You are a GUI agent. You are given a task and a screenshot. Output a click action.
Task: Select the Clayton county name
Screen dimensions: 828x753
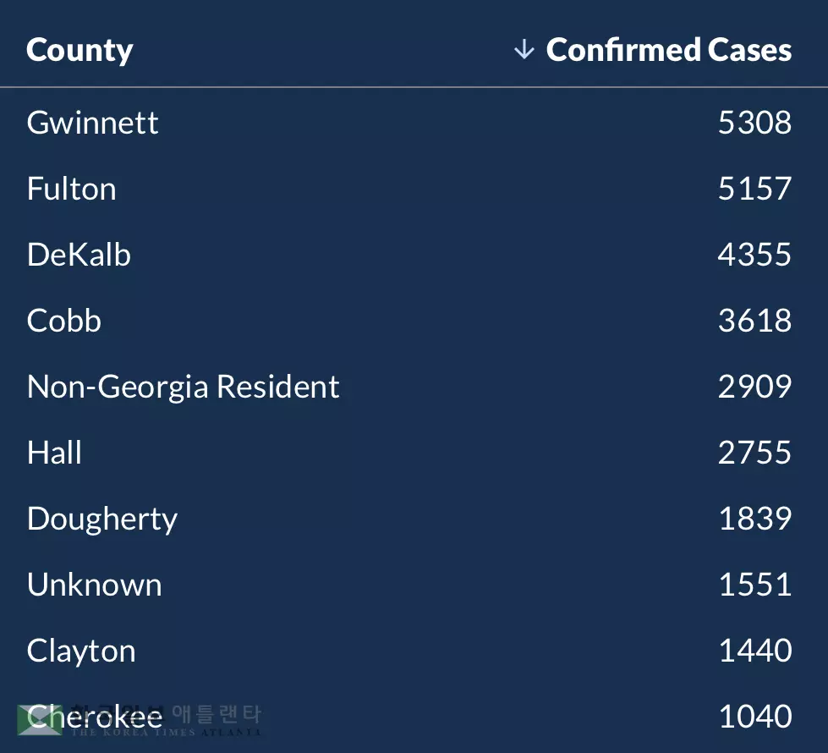(81, 651)
